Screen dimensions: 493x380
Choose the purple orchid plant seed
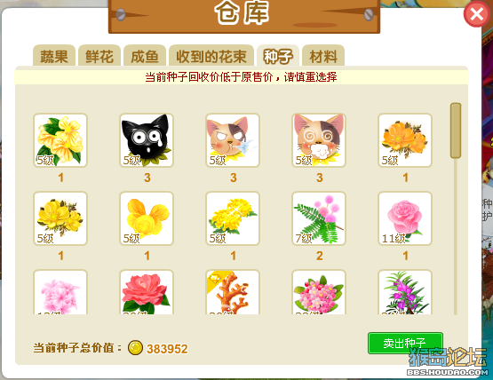405,292
